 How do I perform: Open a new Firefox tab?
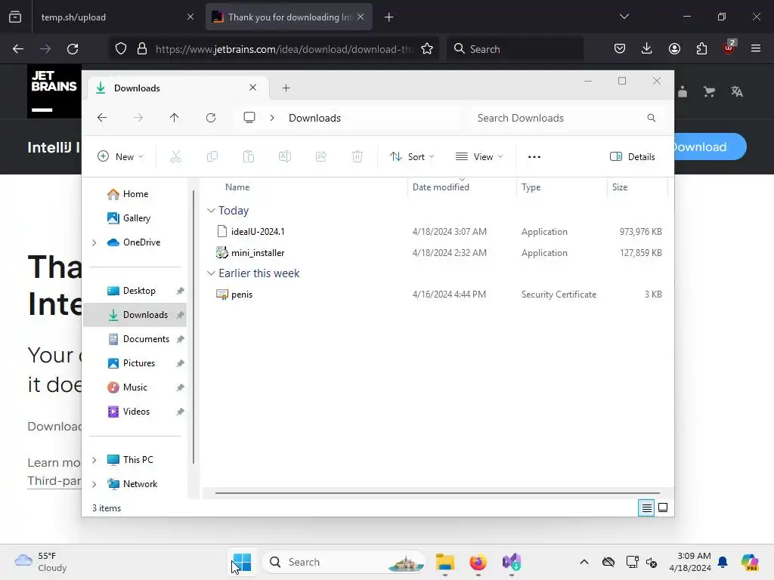click(389, 17)
